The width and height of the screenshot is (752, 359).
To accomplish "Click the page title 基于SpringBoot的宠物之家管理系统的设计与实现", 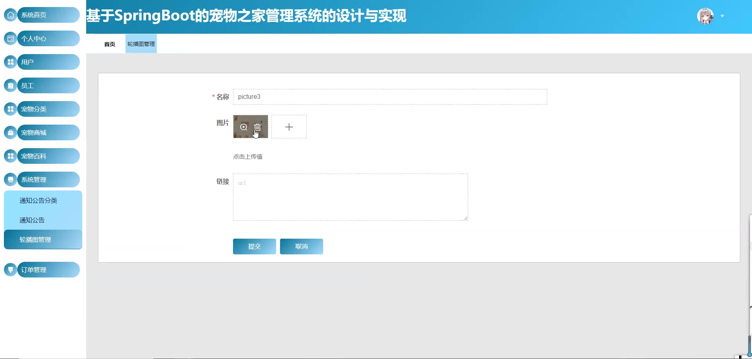I will point(246,16).
